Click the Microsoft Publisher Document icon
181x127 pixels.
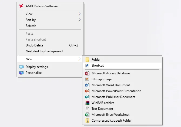87,97
